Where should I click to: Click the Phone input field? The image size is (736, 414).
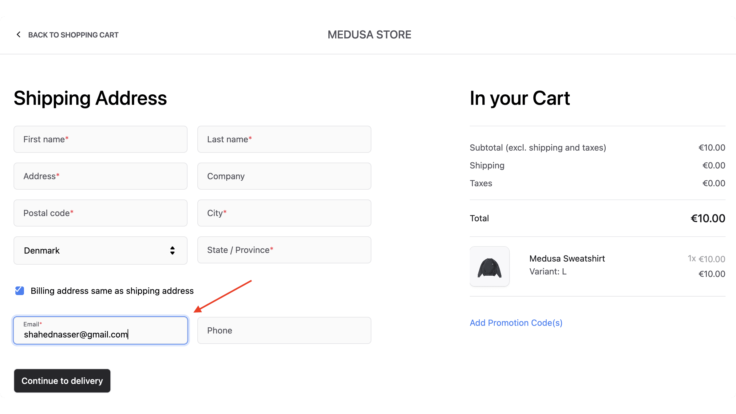[x=284, y=330]
